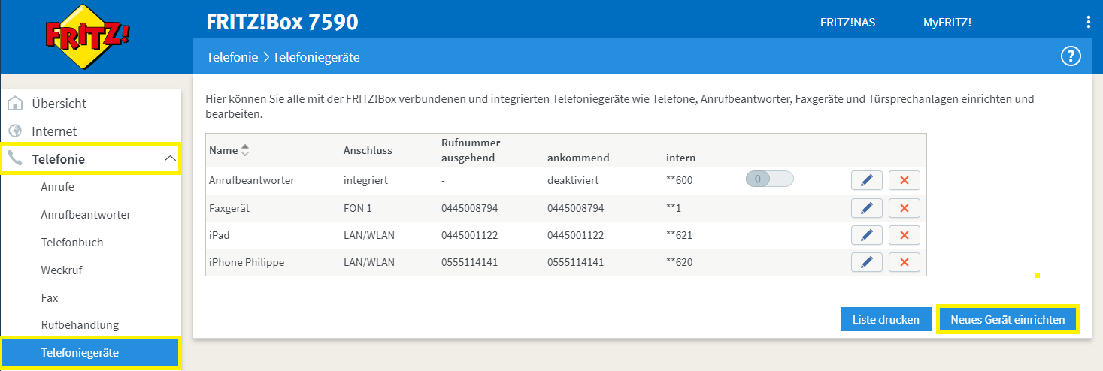Viewport: 1103px width, 371px height.
Task: Click the Anschluss column header
Action: coord(368,150)
